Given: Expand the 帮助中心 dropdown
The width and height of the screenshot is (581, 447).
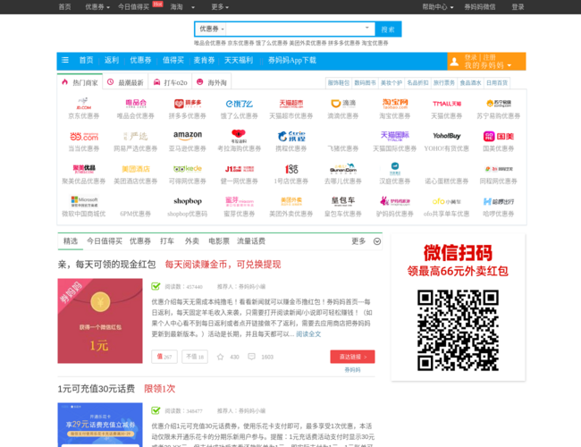Looking at the screenshot, I should coord(438,7).
